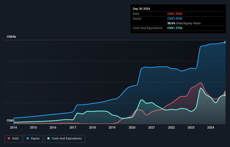
Task: Click the 2021 x-axis label
Action: 152,127
